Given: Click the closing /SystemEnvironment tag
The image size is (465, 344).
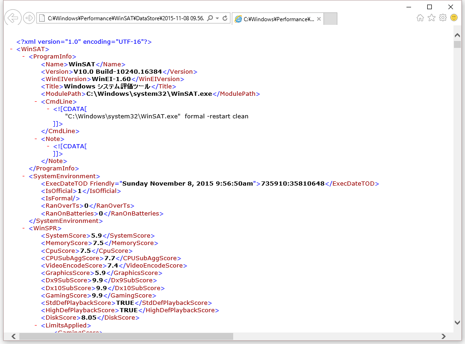Looking at the screenshot, I should [66, 221].
